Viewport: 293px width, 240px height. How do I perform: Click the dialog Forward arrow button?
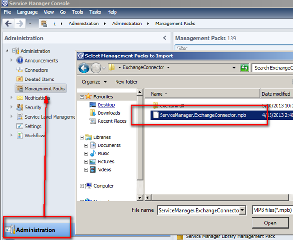tap(96, 68)
